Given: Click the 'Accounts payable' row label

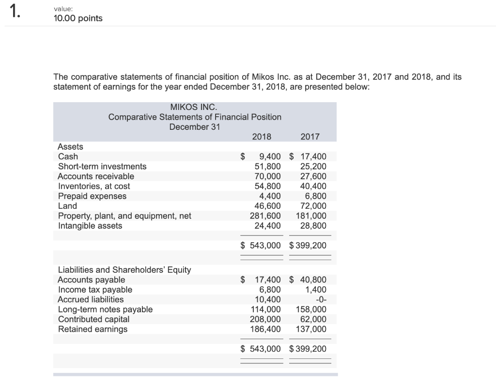Looking at the screenshot, I should coord(92,280).
